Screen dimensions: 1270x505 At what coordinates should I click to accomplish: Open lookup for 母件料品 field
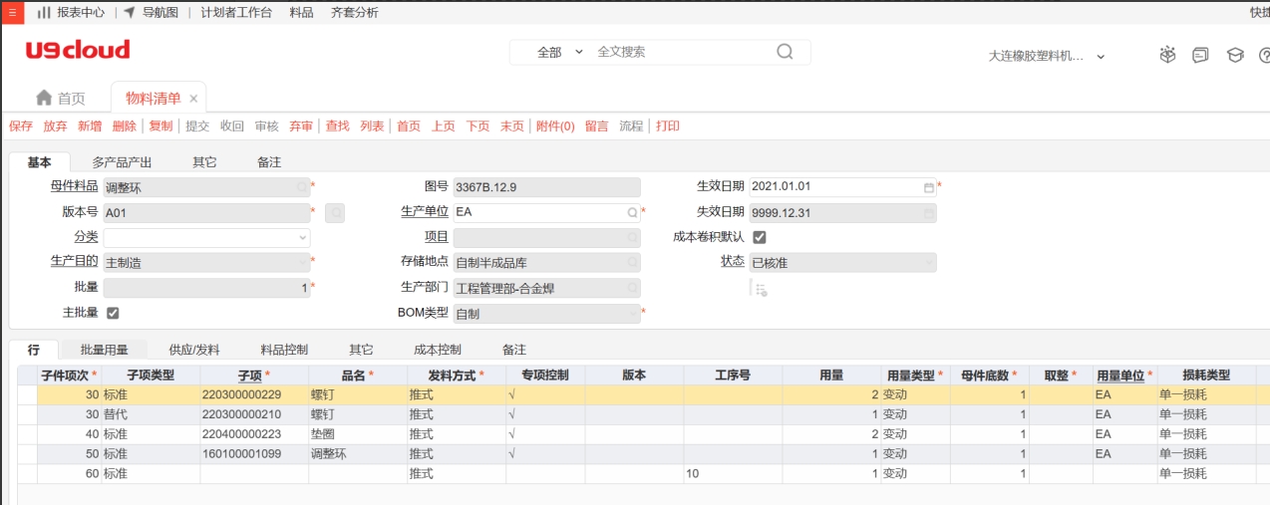coord(302,186)
